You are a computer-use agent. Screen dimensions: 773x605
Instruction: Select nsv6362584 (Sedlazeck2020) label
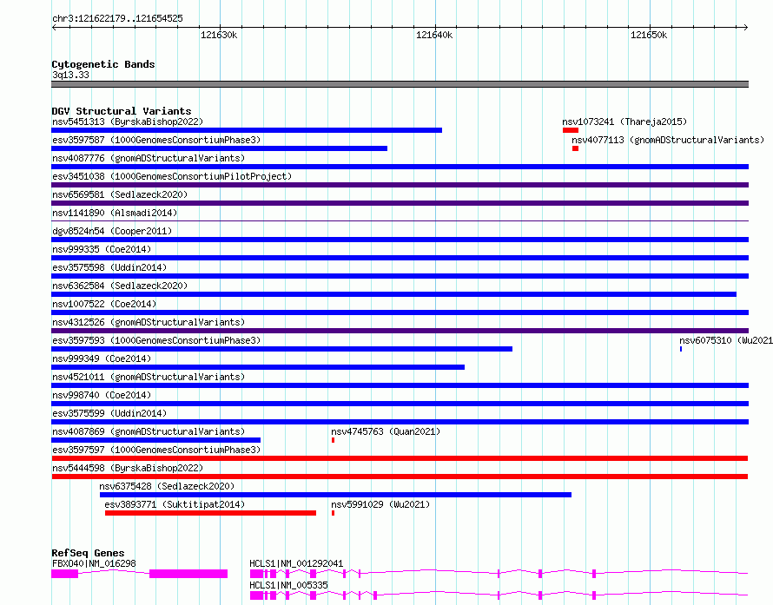[120, 286]
